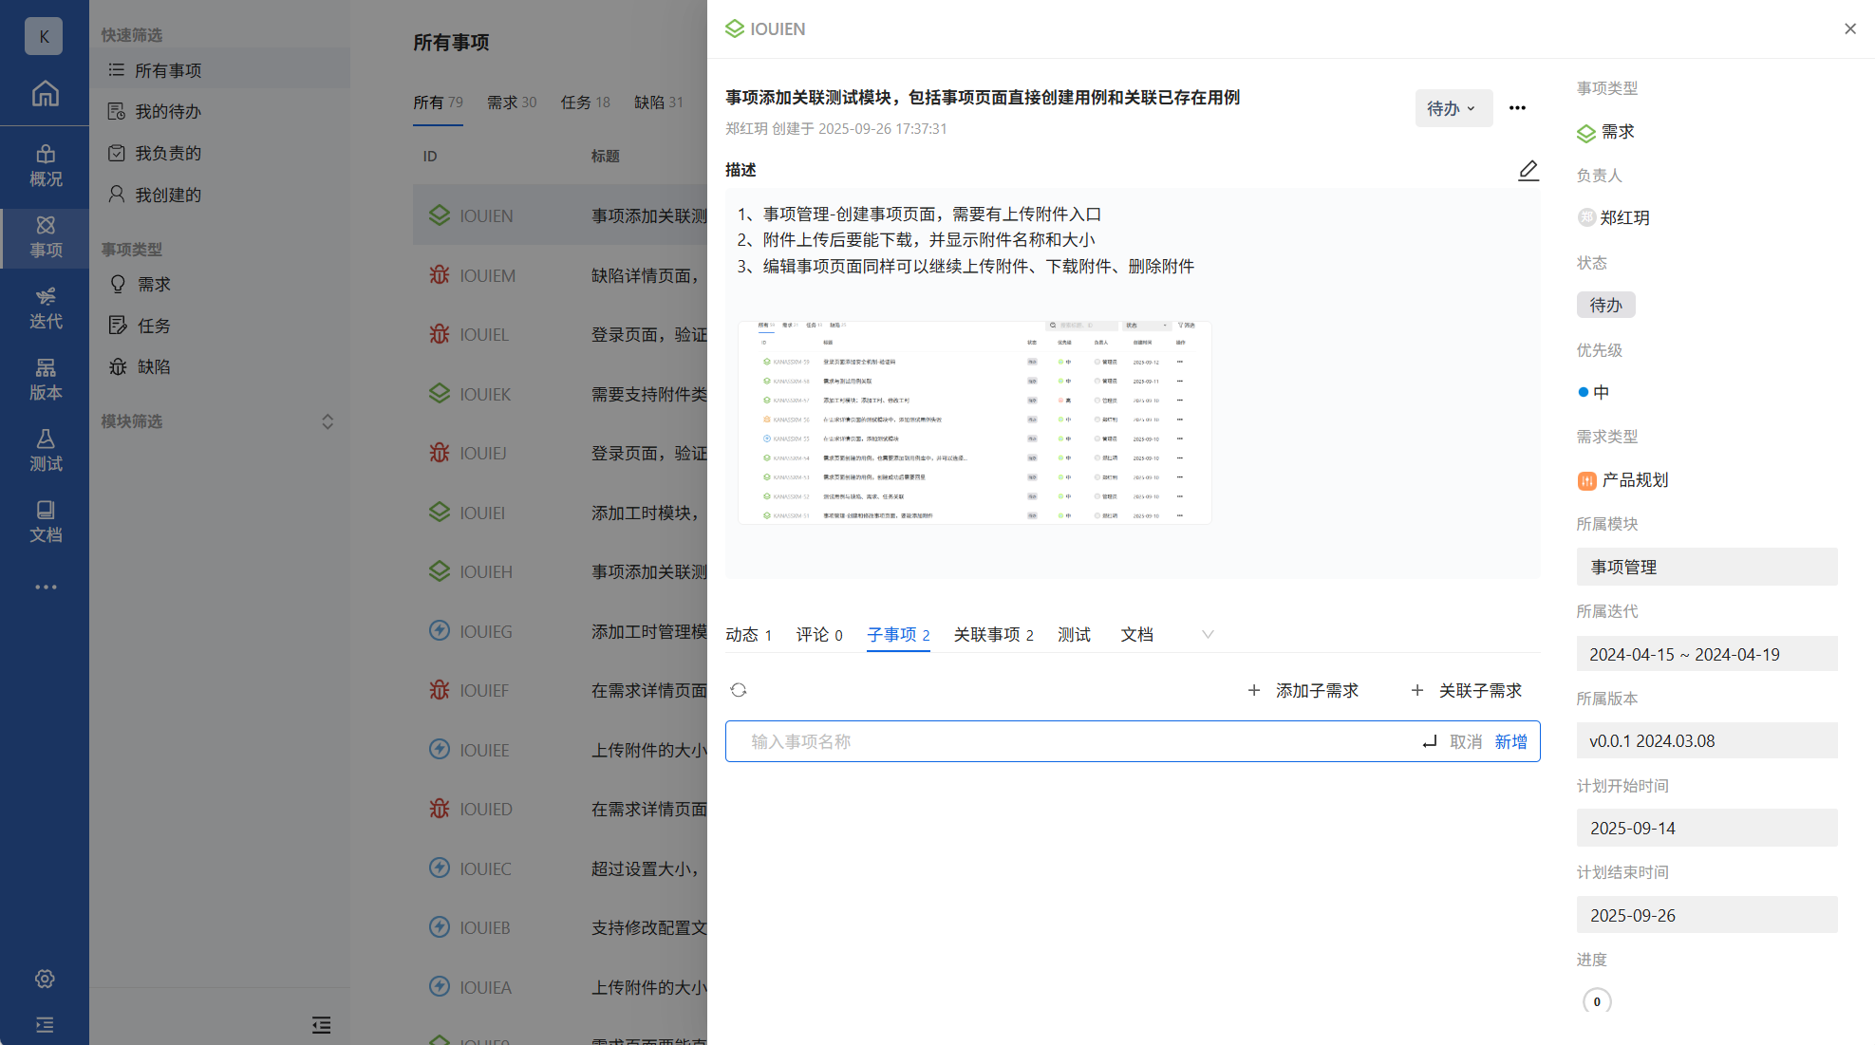Collapse the filter panel icon
The width and height of the screenshot is (1875, 1045).
(321, 1025)
